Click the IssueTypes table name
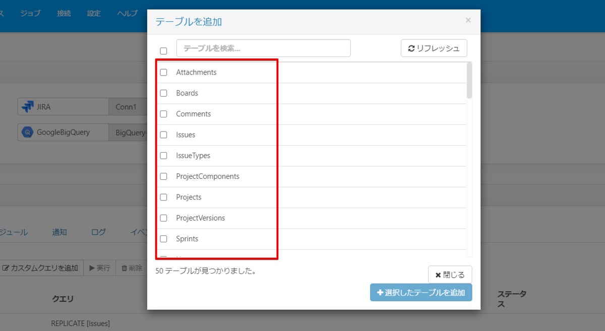Image resolution: width=605 pixels, height=331 pixels. tap(193, 156)
